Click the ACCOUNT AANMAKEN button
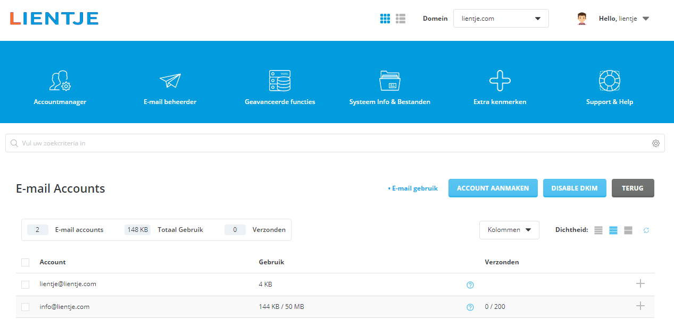This screenshot has height=328, width=674. point(493,188)
